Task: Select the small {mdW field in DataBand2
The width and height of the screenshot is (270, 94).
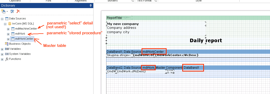Action: pyautogui.click(x=111, y=71)
